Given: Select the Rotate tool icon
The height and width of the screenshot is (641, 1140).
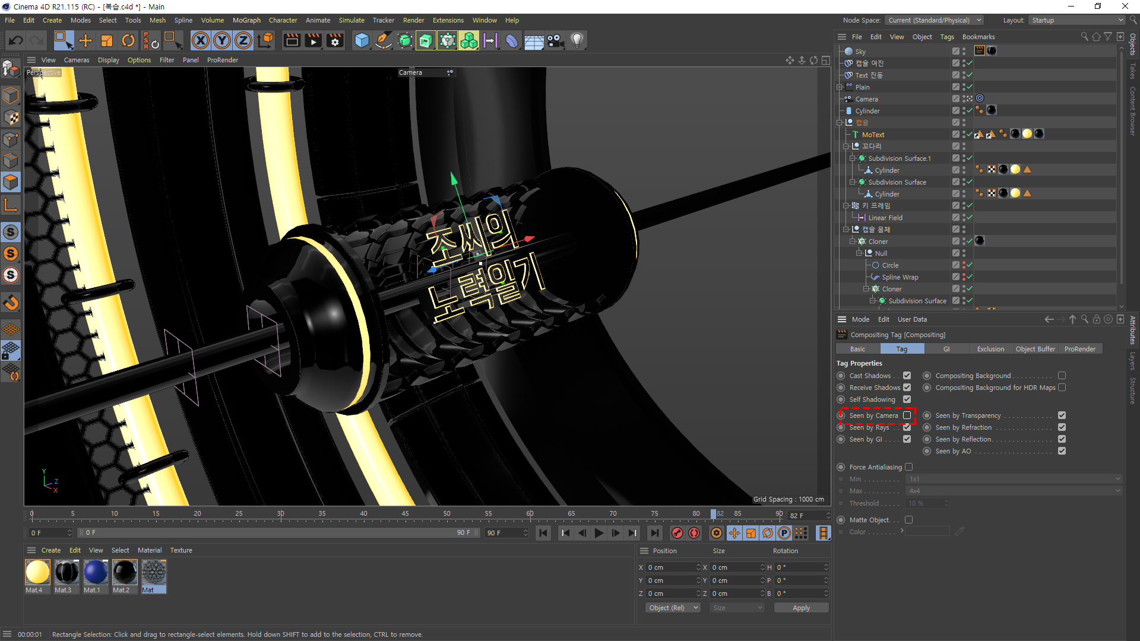Looking at the screenshot, I should [x=128, y=40].
